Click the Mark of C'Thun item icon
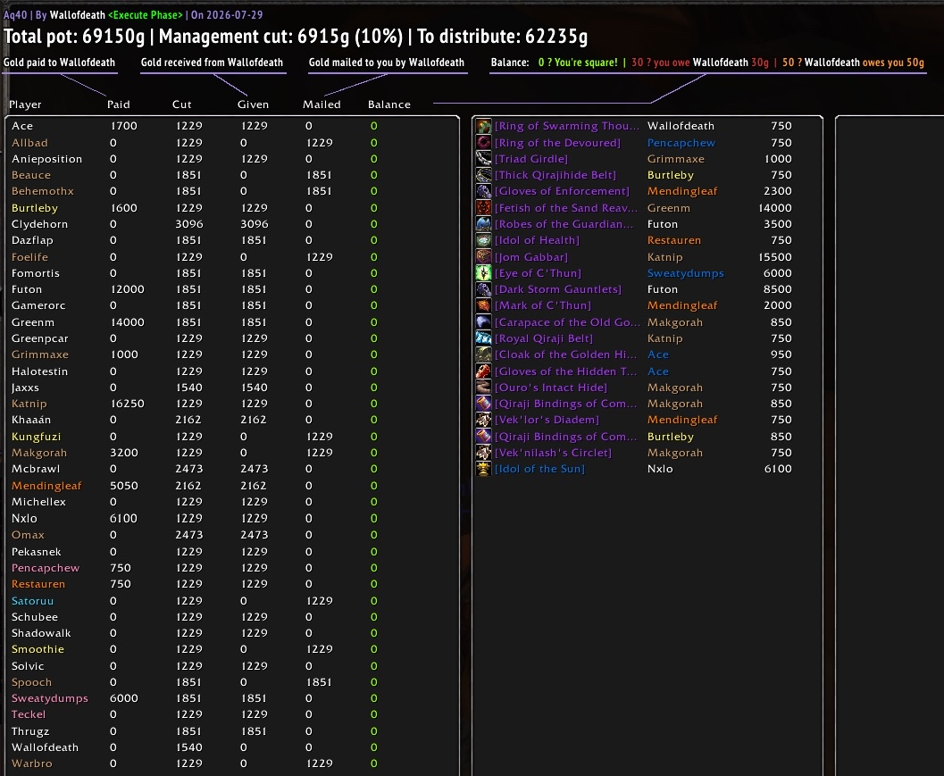Screen dimensions: 944x776 [x=483, y=305]
